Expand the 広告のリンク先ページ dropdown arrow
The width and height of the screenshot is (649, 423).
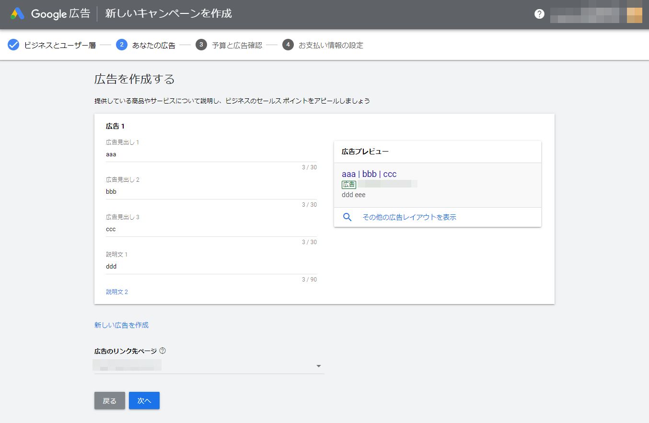pyautogui.click(x=319, y=366)
